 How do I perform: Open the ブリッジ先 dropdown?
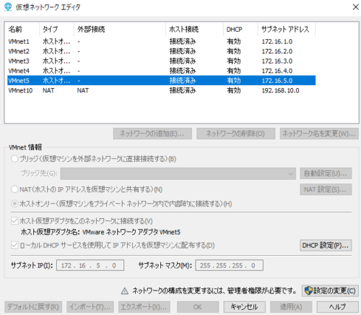(x=178, y=173)
